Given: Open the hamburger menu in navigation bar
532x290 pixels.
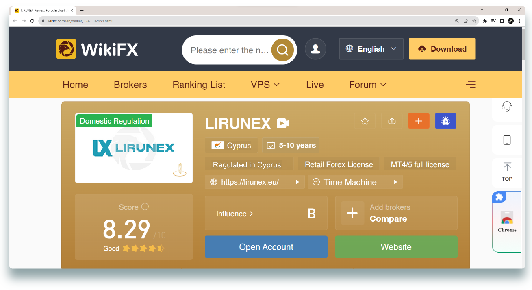Looking at the screenshot, I should pos(471,85).
